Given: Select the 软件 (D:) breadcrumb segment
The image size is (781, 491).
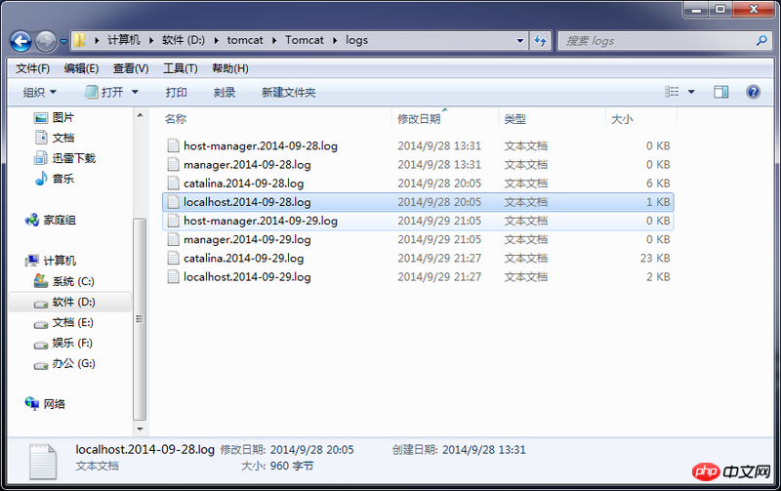Looking at the screenshot, I should 184,40.
